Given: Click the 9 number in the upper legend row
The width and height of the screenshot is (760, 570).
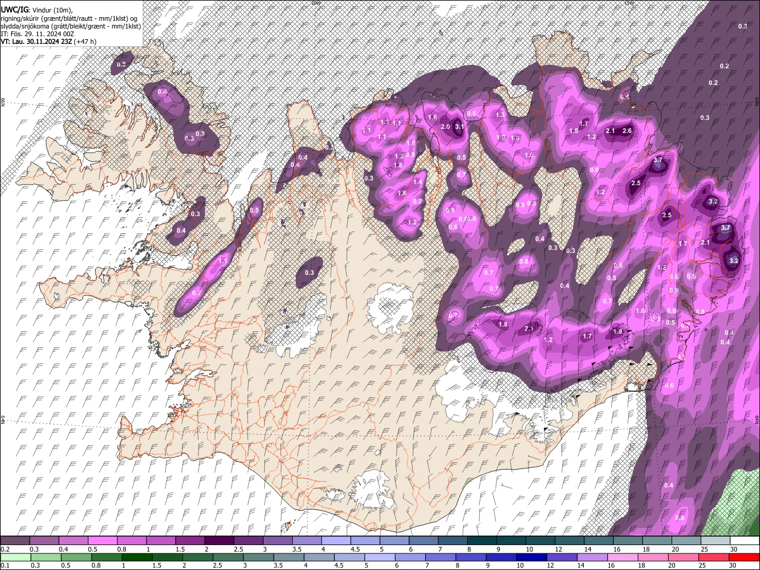Looking at the screenshot, I should click(x=498, y=549).
